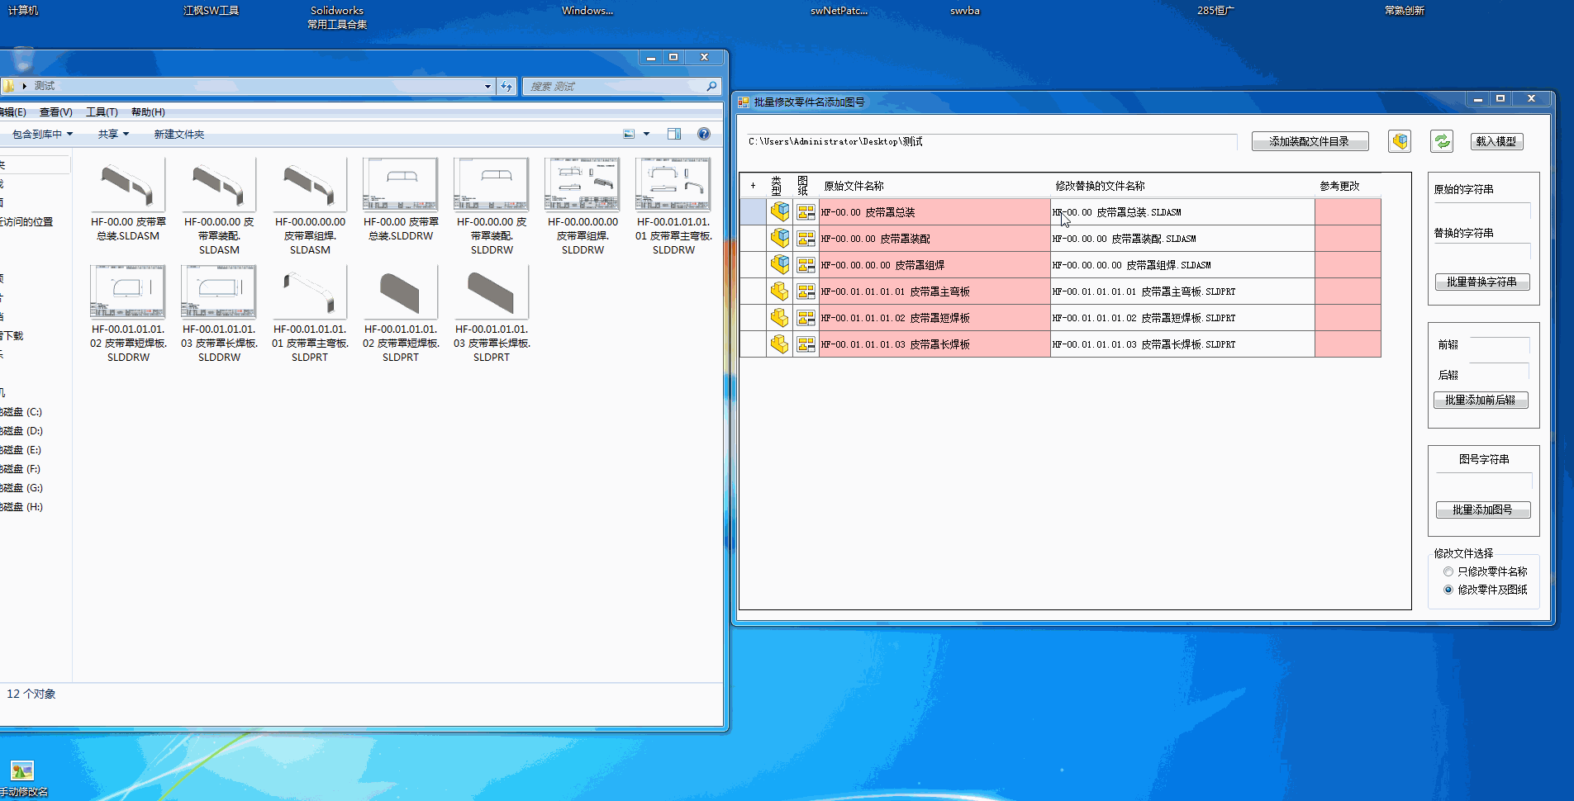Open the view options dropdown arrow
This screenshot has width=1574, height=801.
(647, 134)
